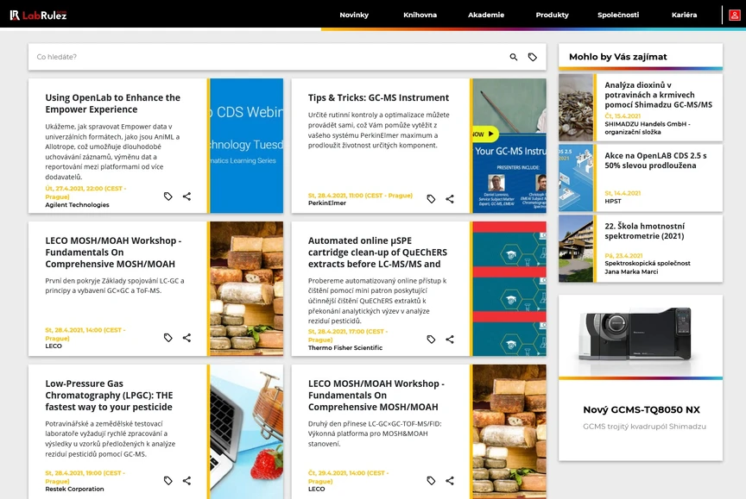The width and height of the screenshot is (746, 499).
Task: Click the GCMS-TQ8050 NX instrument image
Action: (x=640, y=334)
